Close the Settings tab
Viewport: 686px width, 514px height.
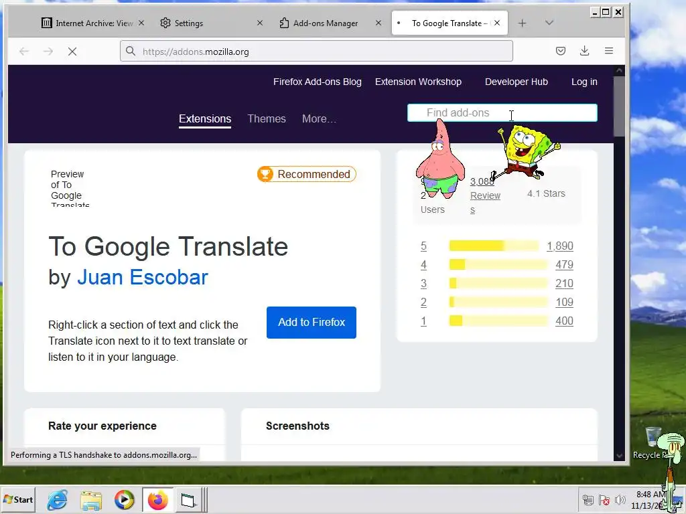[259, 23]
